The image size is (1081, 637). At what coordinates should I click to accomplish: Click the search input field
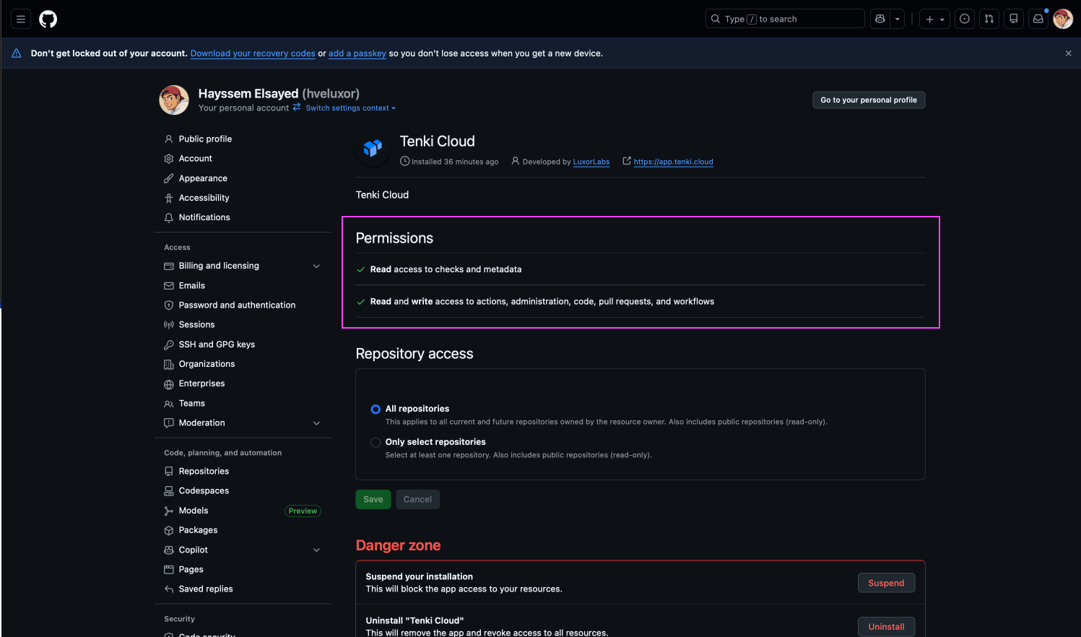(785, 19)
